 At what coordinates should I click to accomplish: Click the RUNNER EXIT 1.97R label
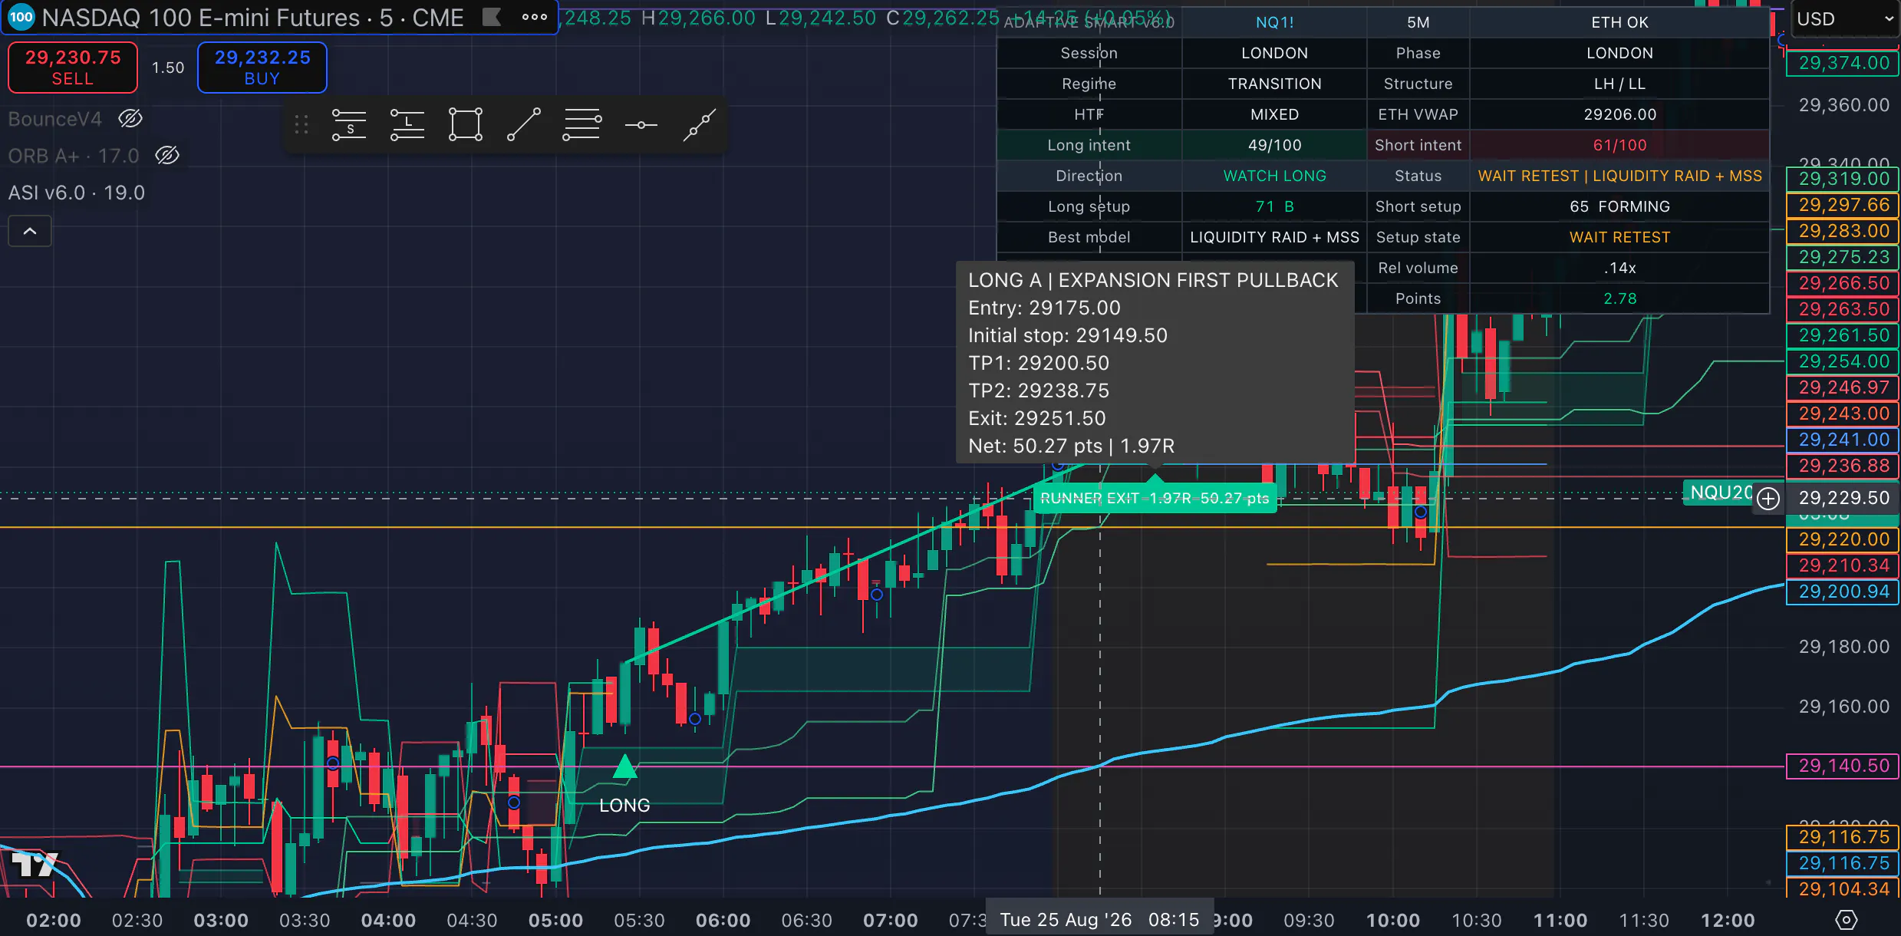(x=1155, y=499)
